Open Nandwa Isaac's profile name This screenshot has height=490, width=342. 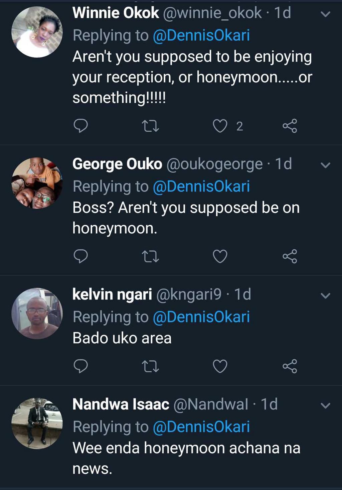point(121,404)
